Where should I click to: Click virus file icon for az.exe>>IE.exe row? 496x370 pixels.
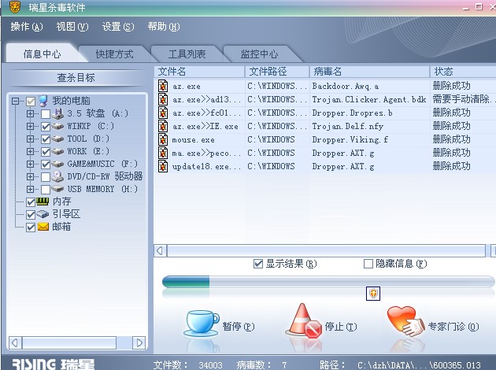tap(163, 126)
